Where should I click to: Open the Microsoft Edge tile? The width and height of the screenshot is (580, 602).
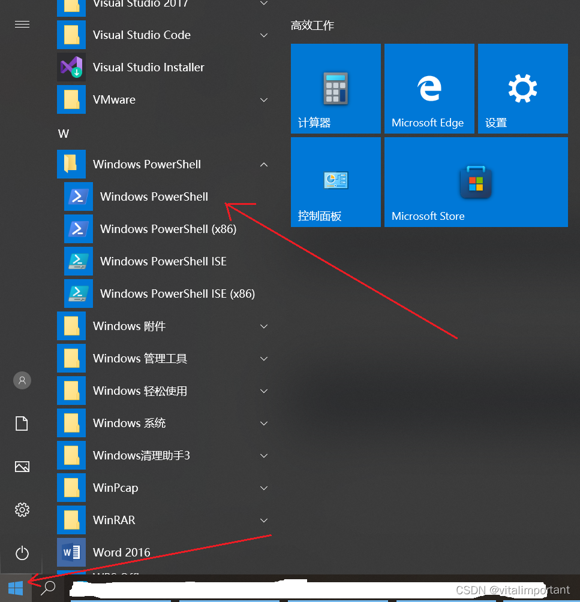click(429, 89)
